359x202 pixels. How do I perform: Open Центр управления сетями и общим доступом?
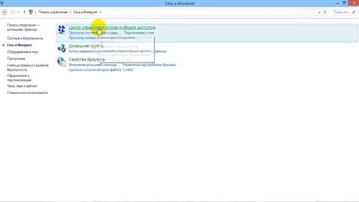[112, 27]
